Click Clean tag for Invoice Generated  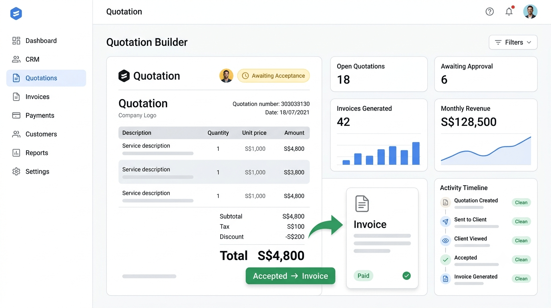pyautogui.click(x=521, y=279)
